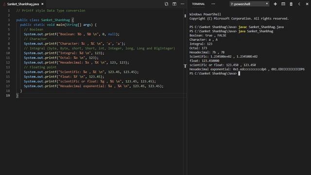
Task: Open the panel overflow ellipsis next to TERMINAL
Action: [x=213, y=4]
